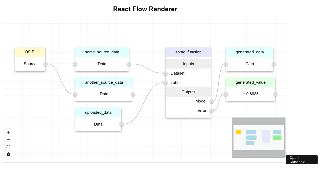Click the Error output handle on some_function
The width and height of the screenshot is (322, 169).
[x=211, y=111]
